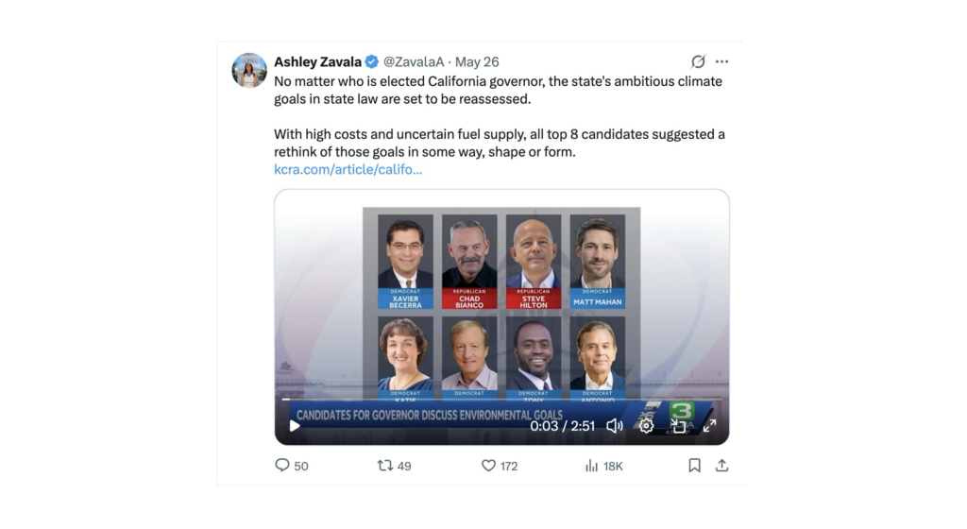
Task: Click the May 26 post timestamp
Action: (477, 61)
